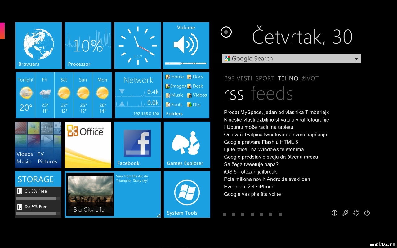Click the 'Četvrtak, 30' date heading

tap(302, 37)
